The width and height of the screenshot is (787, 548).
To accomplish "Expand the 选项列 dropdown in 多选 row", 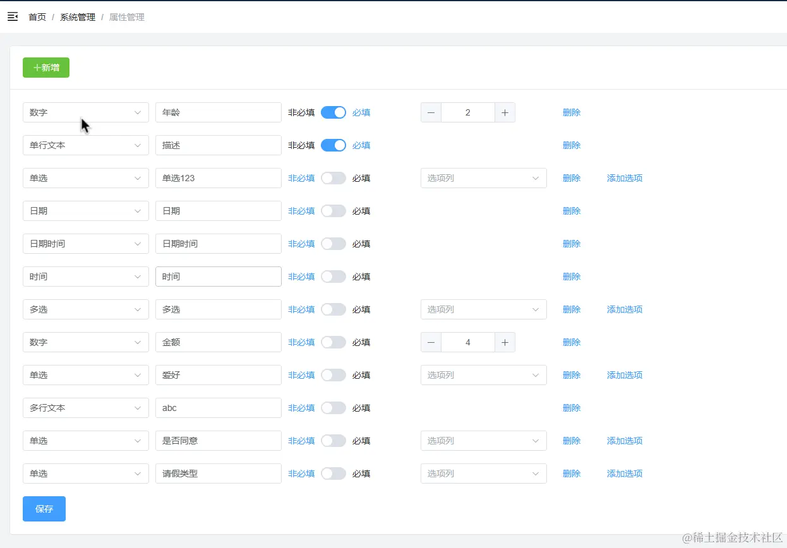I will (x=484, y=309).
